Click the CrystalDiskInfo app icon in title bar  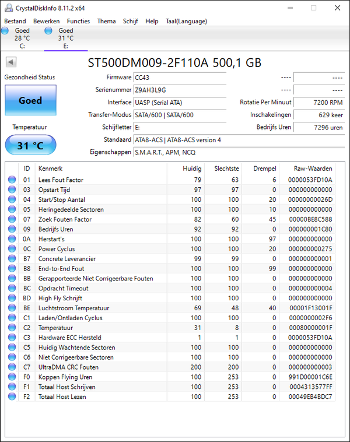pos(8,8)
